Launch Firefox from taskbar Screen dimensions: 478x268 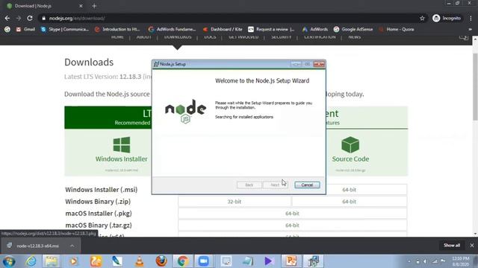point(161,261)
